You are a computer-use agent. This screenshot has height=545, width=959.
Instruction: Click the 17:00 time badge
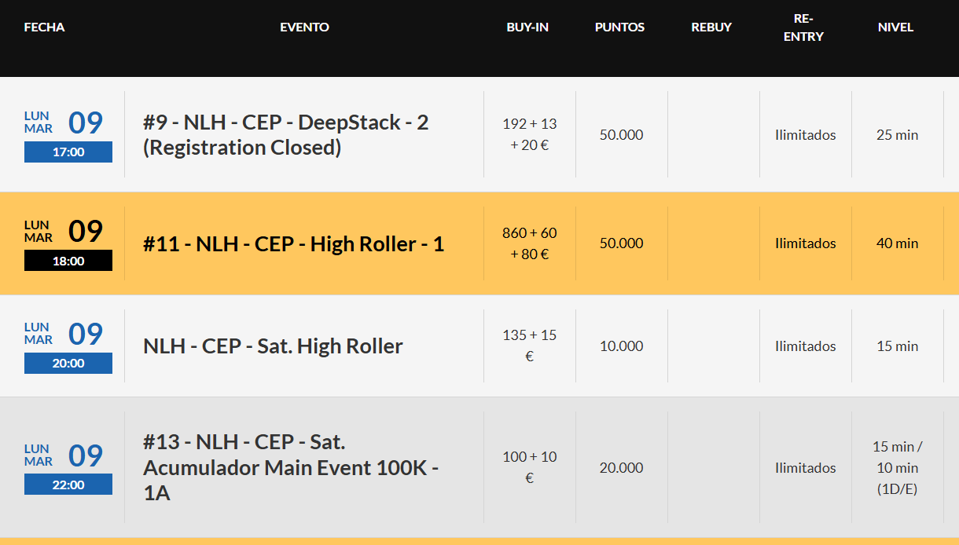pos(68,152)
